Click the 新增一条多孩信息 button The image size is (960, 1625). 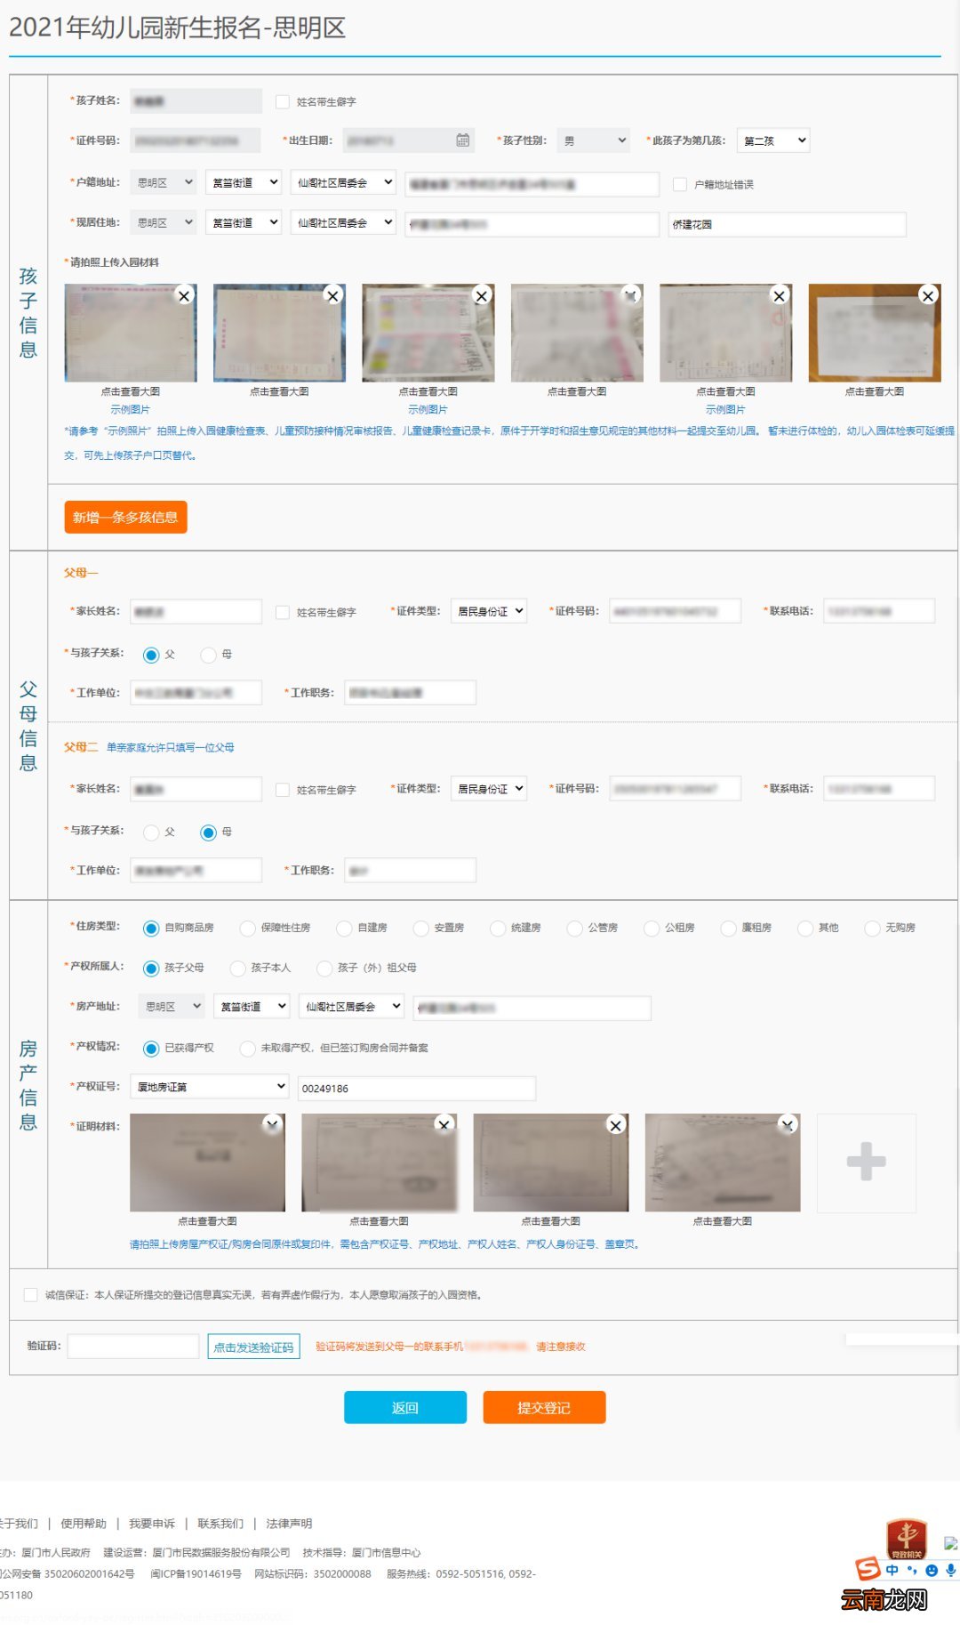(125, 517)
